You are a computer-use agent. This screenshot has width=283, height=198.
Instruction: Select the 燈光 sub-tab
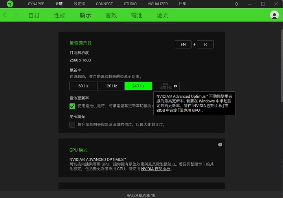(x=162, y=15)
